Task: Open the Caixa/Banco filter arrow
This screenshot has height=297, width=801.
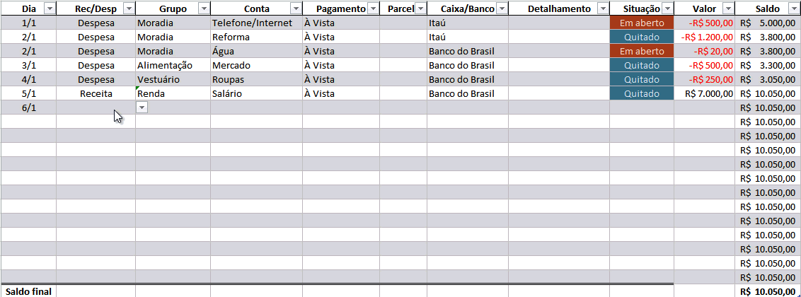Action: [502, 8]
